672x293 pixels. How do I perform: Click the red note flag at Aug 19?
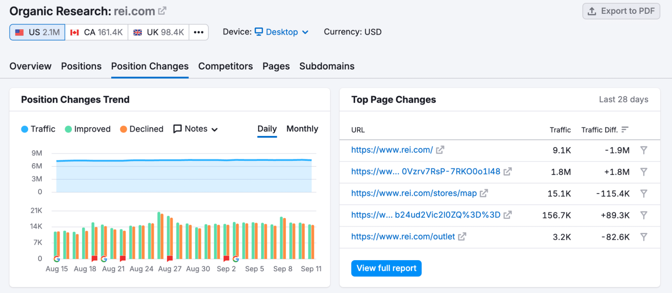[94, 258]
